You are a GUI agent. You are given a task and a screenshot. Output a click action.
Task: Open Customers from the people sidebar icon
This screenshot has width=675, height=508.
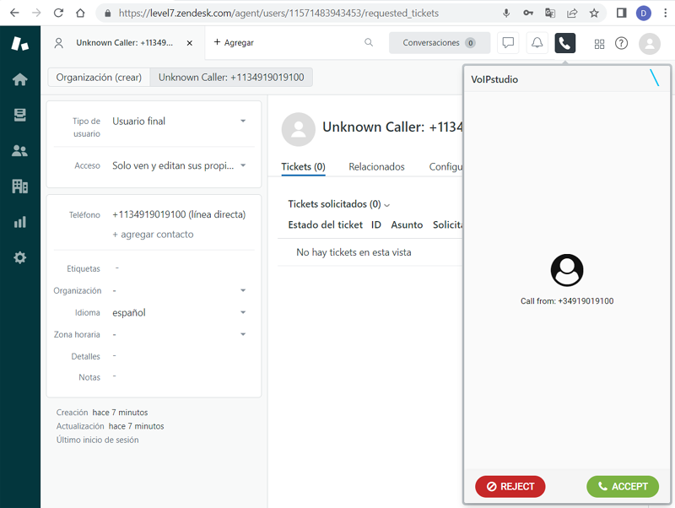[19, 151]
